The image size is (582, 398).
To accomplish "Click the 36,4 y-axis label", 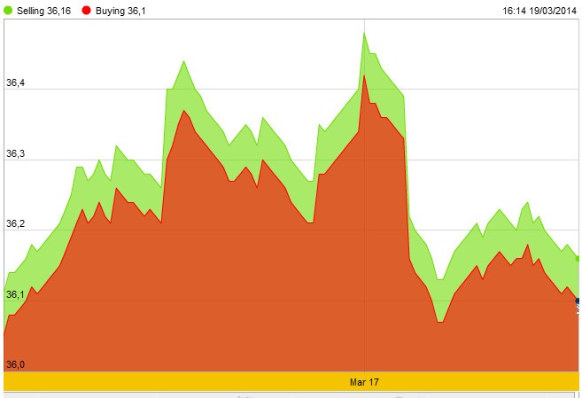I will pos(15,83).
